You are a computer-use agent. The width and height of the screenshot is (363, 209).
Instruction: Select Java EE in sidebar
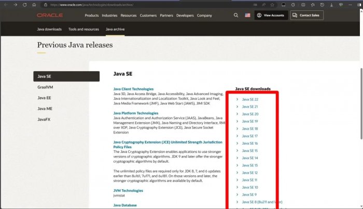44,98
